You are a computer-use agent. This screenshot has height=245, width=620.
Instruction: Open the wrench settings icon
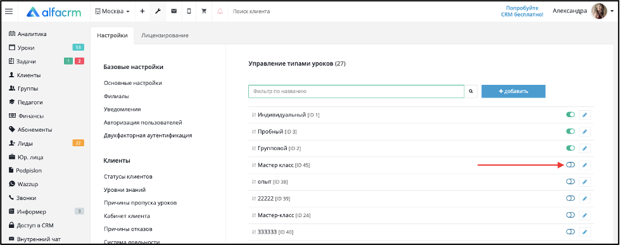(x=158, y=11)
